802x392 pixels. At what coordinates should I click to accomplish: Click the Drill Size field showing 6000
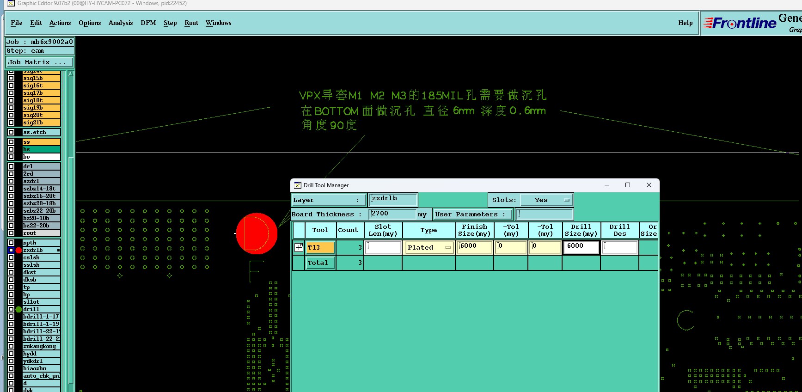pos(582,247)
